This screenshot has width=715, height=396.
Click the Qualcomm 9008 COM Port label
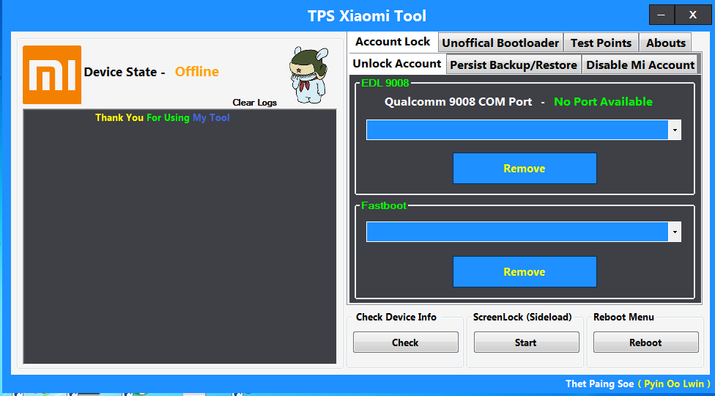pos(459,102)
